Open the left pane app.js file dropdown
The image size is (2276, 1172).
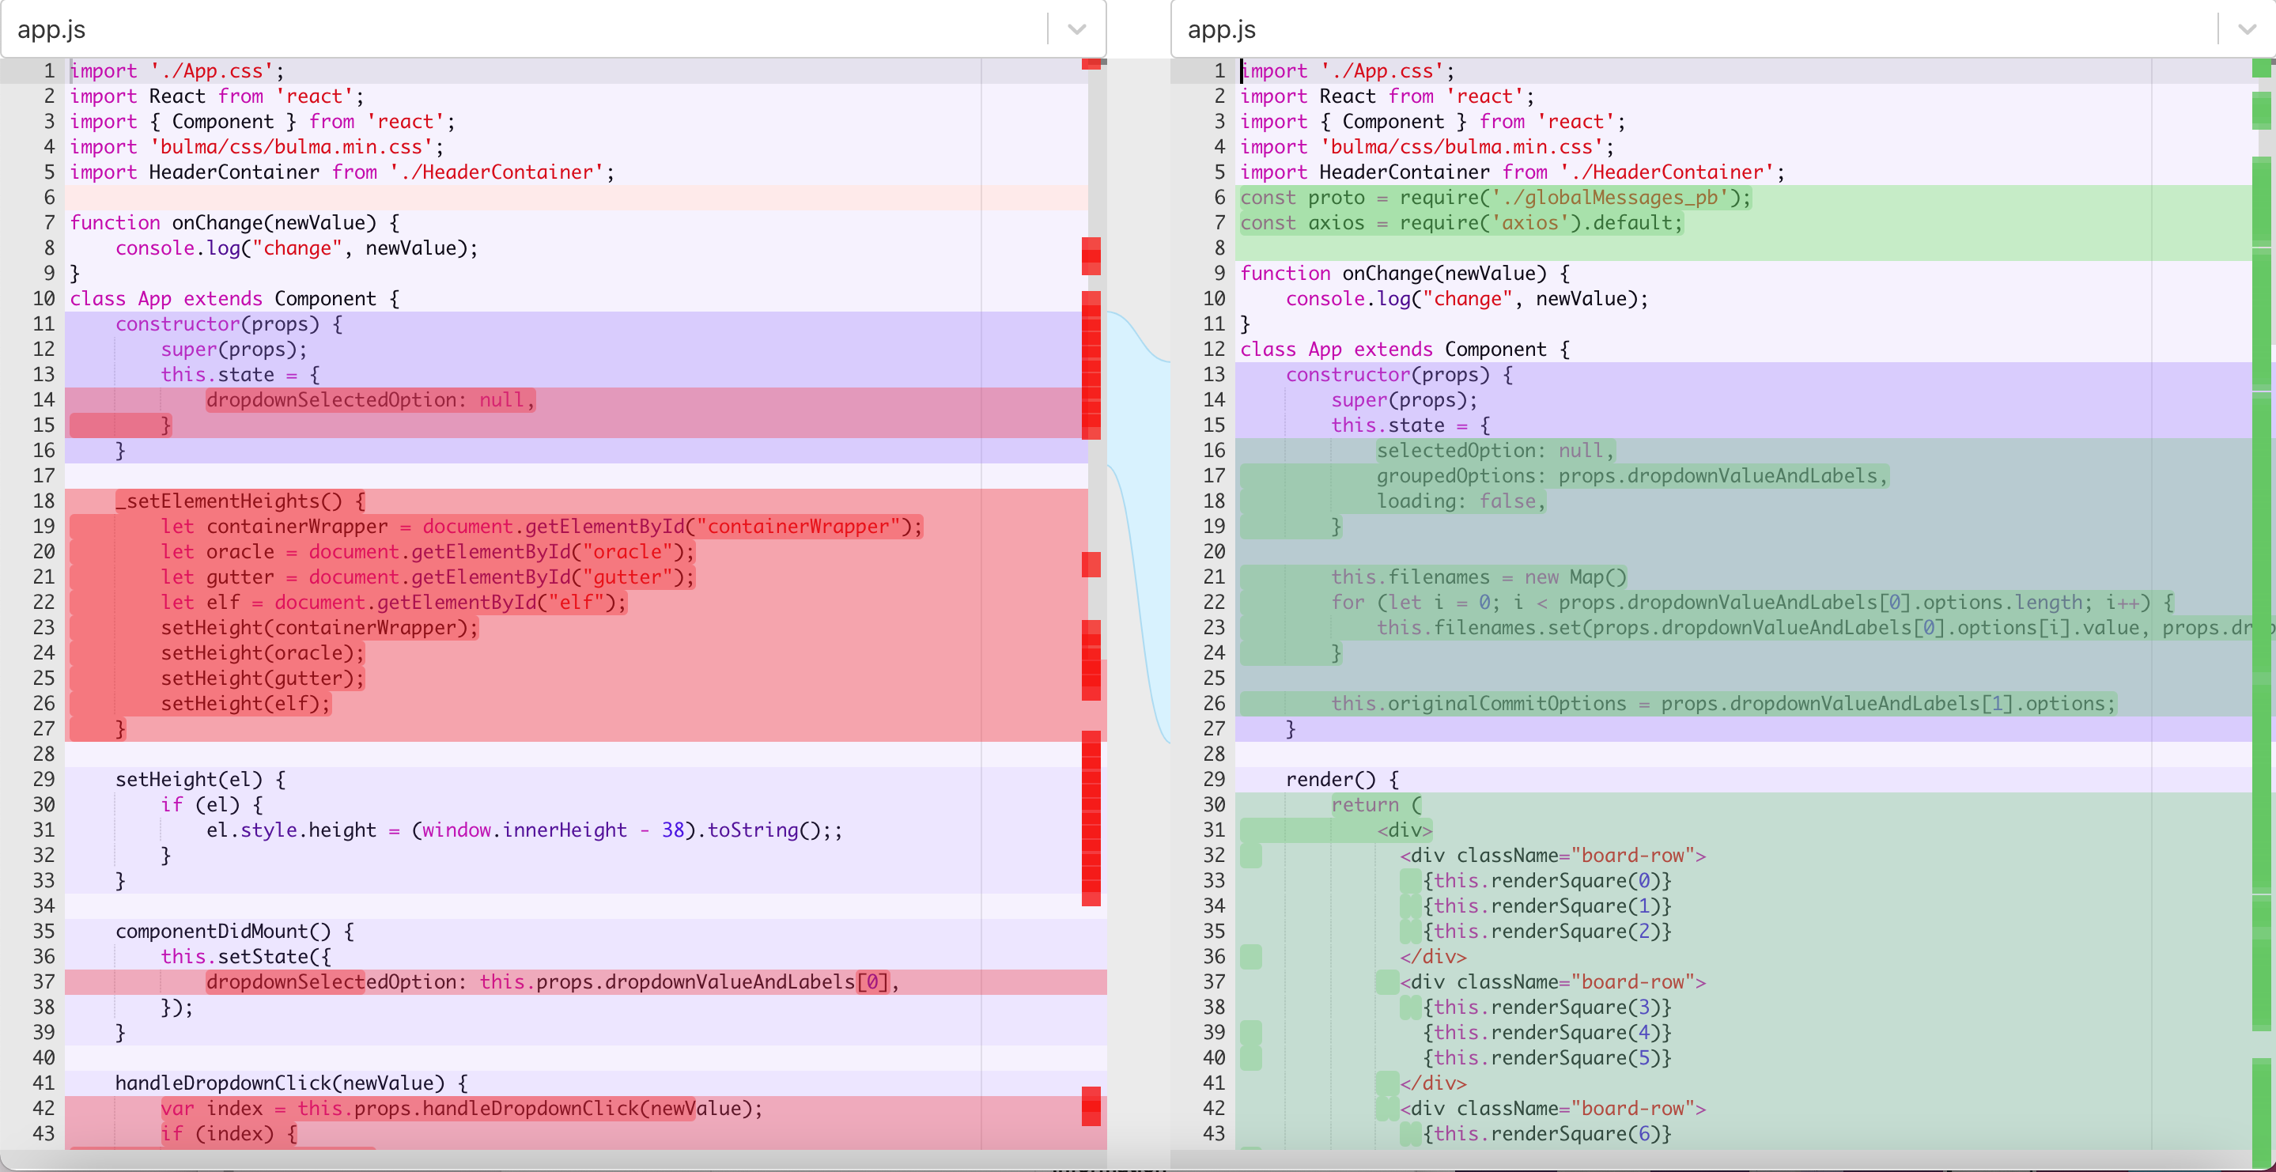point(1076,29)
